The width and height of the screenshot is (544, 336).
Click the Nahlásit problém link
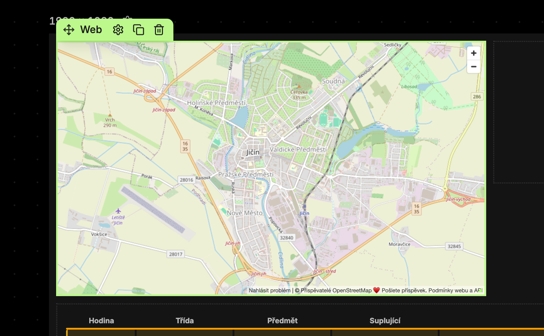[269, 291]
